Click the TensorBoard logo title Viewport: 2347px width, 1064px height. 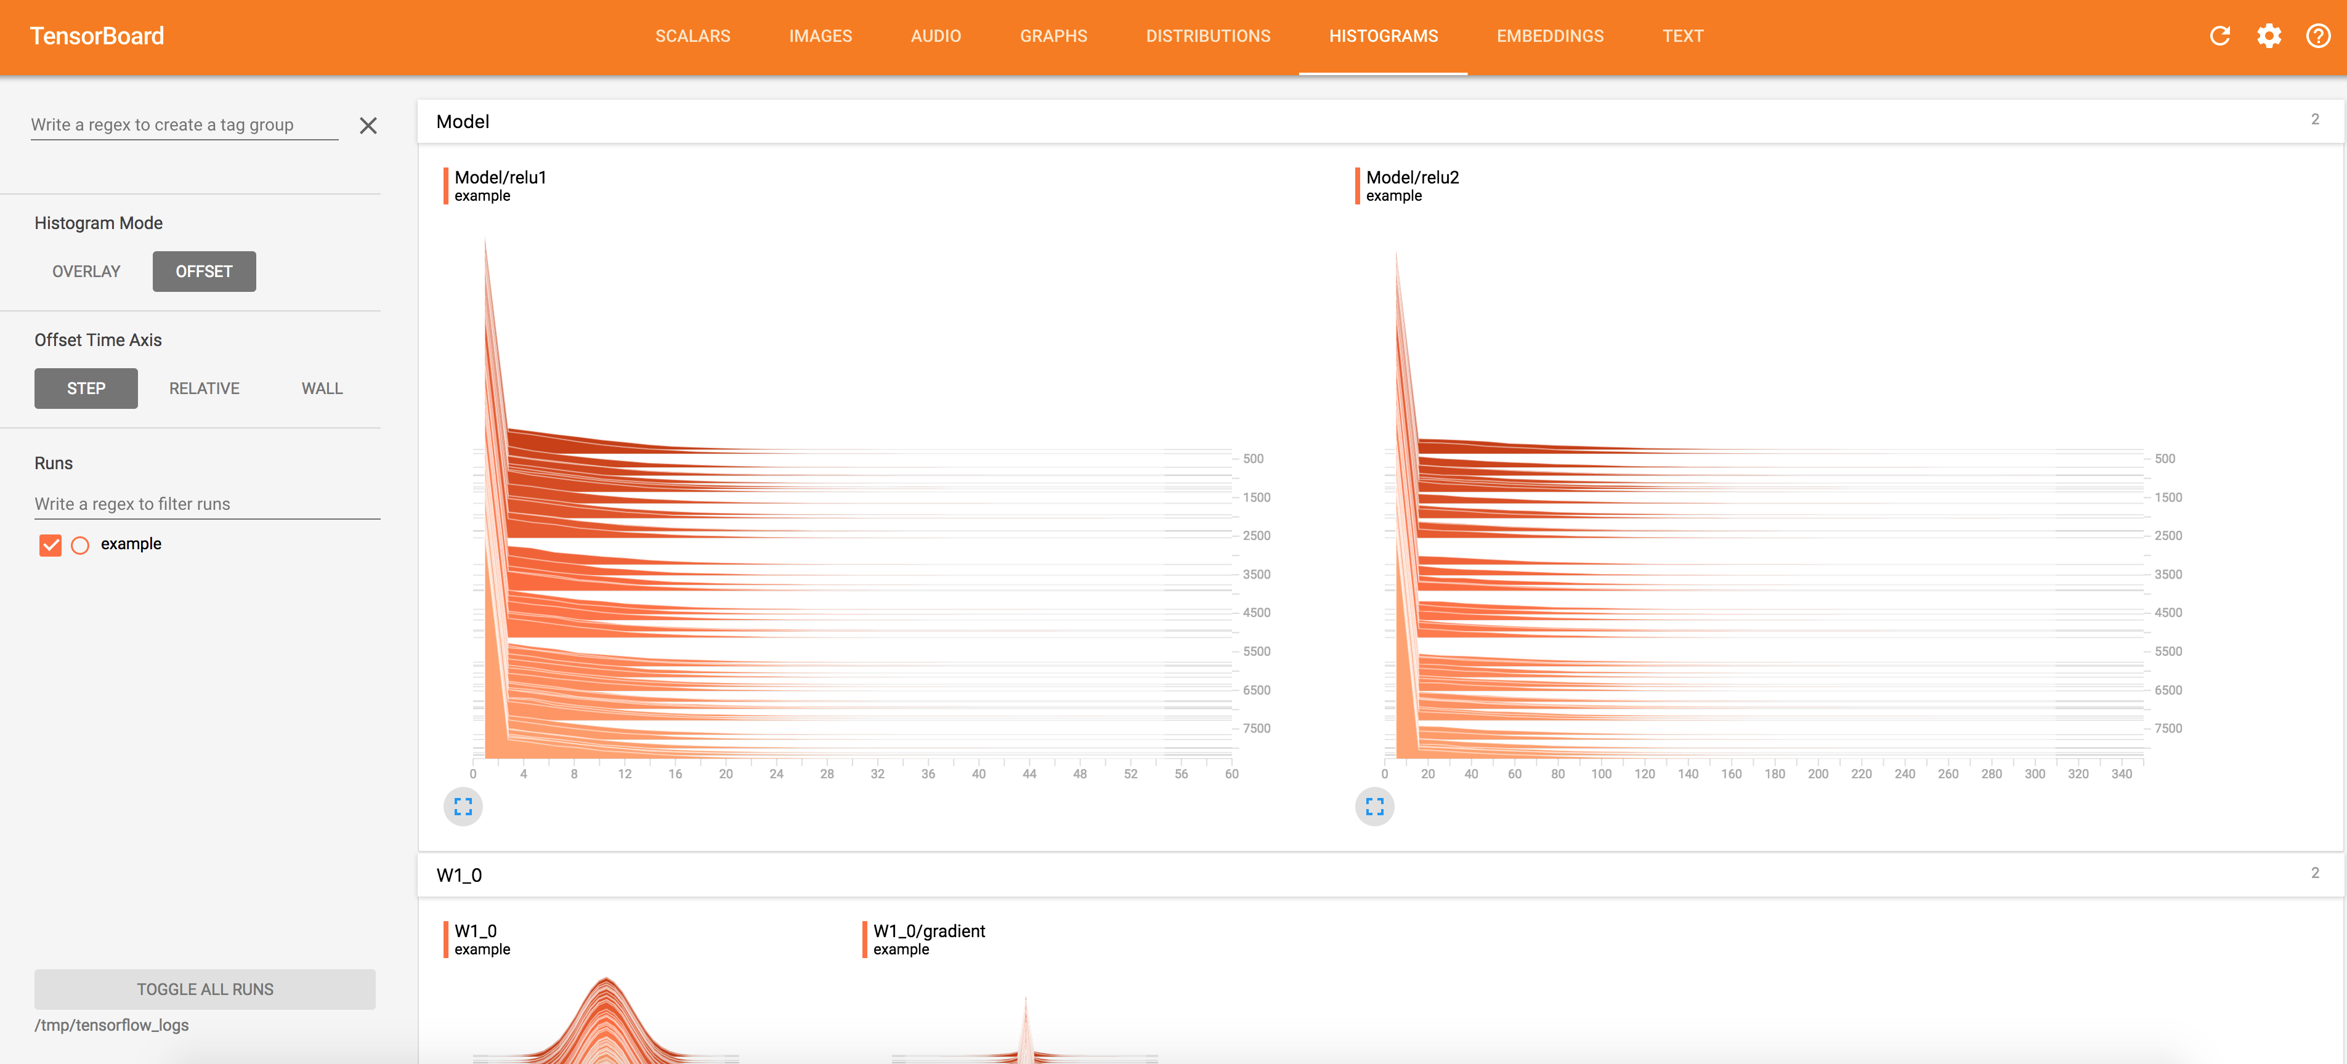coord(97,36)
